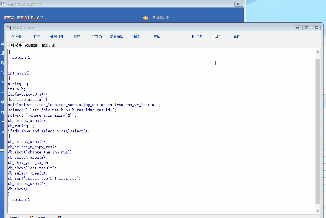Click 新窗打开 to open in new window
The image size is (326, 218).
tap(57, 37)
